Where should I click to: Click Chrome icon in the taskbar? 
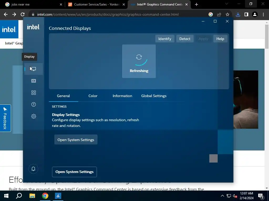(x=45, y=196)
